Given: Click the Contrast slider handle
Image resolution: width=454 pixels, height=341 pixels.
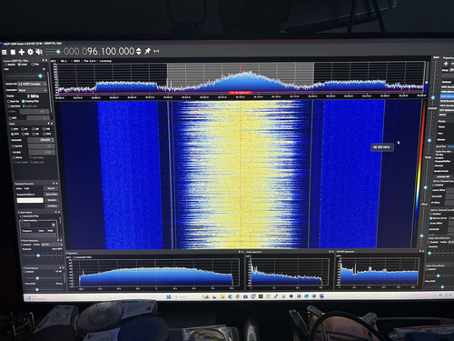Looking at the screenshot, I should coord(429,140).
